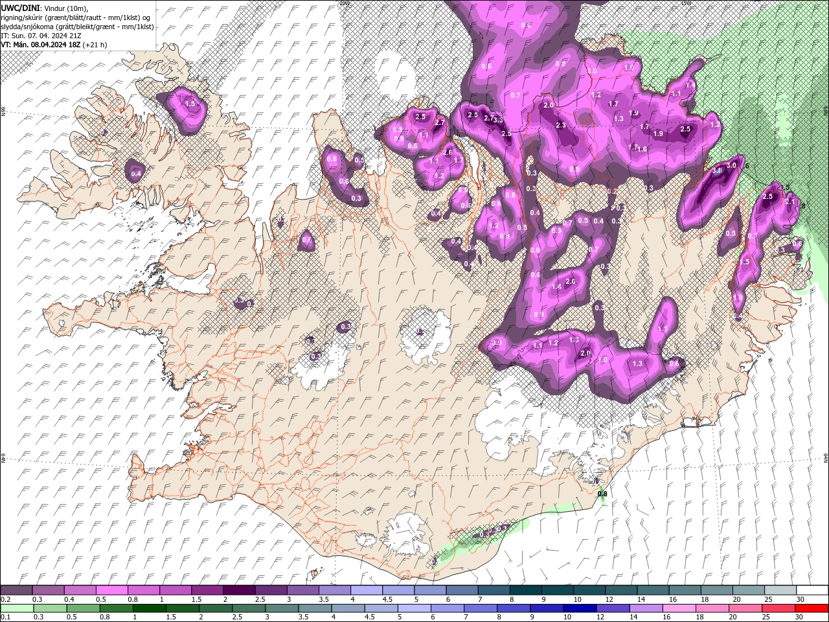The width and height of the screenshot is (829, 622).
Task: Click the 0.1 label on the rain legend
Action: [x=5, y=617]
